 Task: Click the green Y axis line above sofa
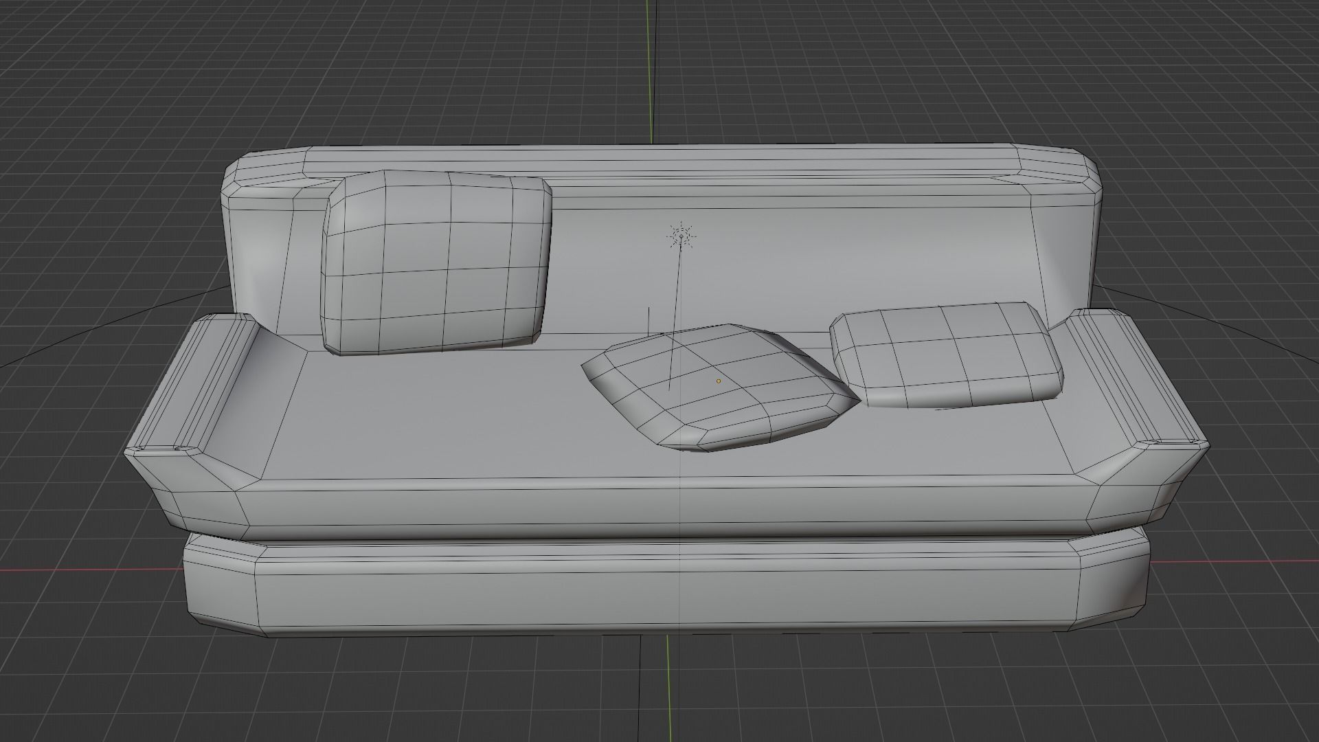click(648, 69)
